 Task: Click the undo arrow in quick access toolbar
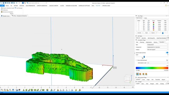17,3
